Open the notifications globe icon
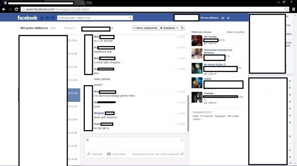Screen dimensions: 297x166 (53, 18)
